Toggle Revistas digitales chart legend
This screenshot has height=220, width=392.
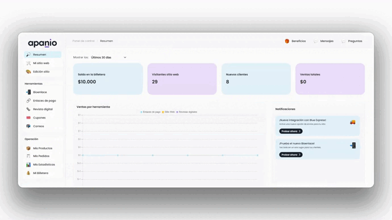pos(187,112)
